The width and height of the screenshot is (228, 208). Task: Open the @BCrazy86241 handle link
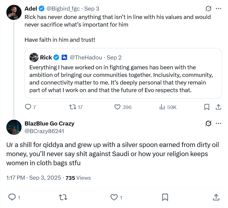44,131
